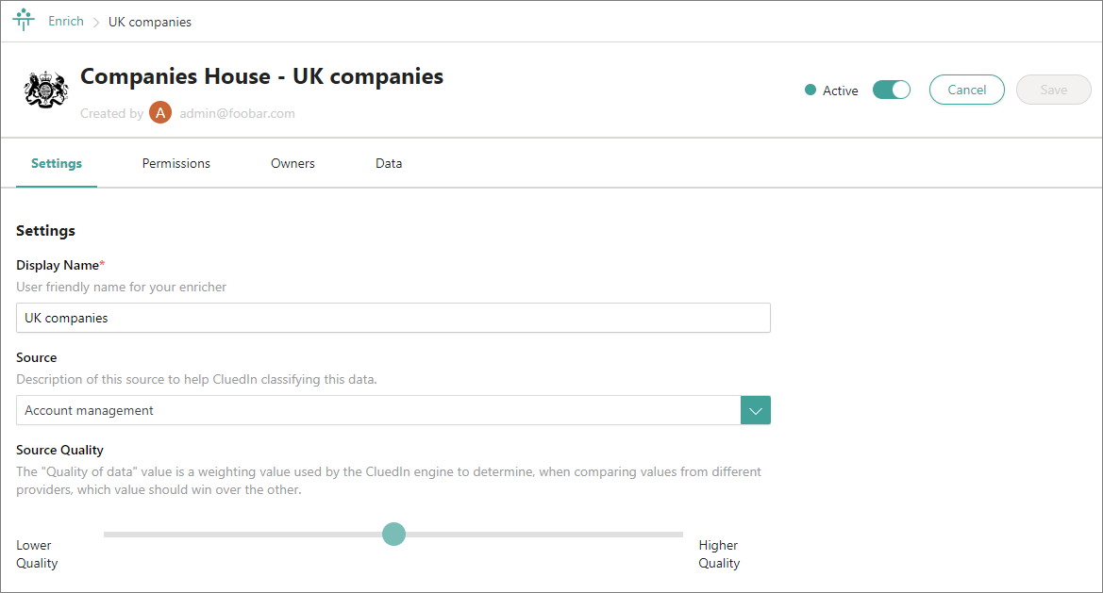1103x593 pixels.
Task: Select the admin@foobar.com creator email
Action: (237, 113)
